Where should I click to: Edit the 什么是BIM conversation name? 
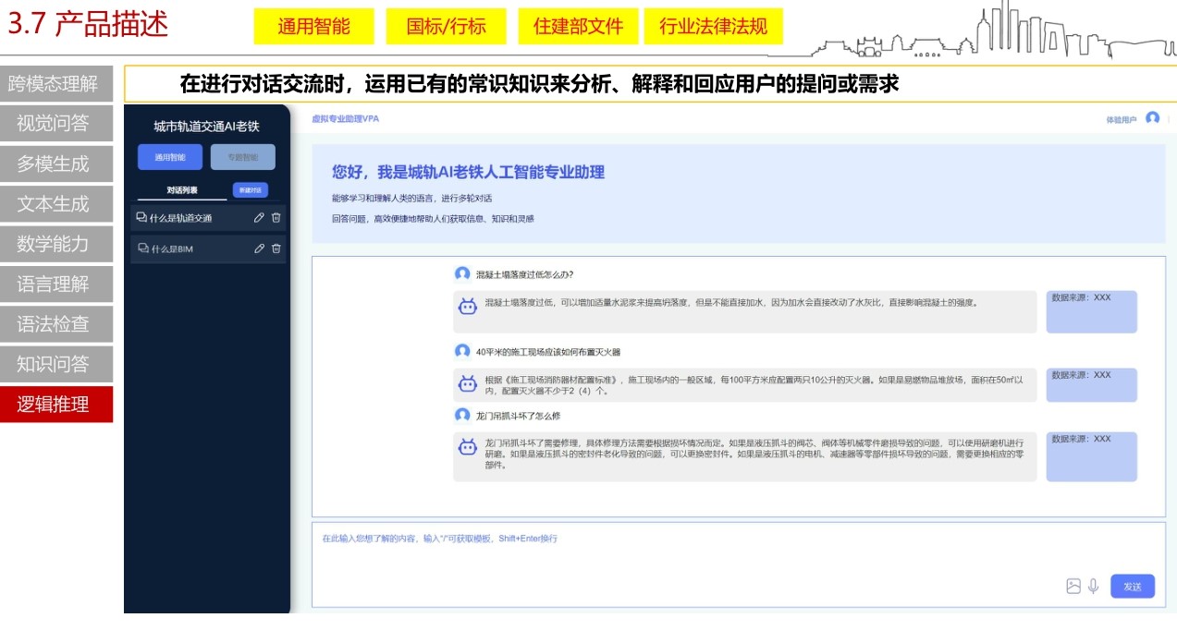[260, 248]
